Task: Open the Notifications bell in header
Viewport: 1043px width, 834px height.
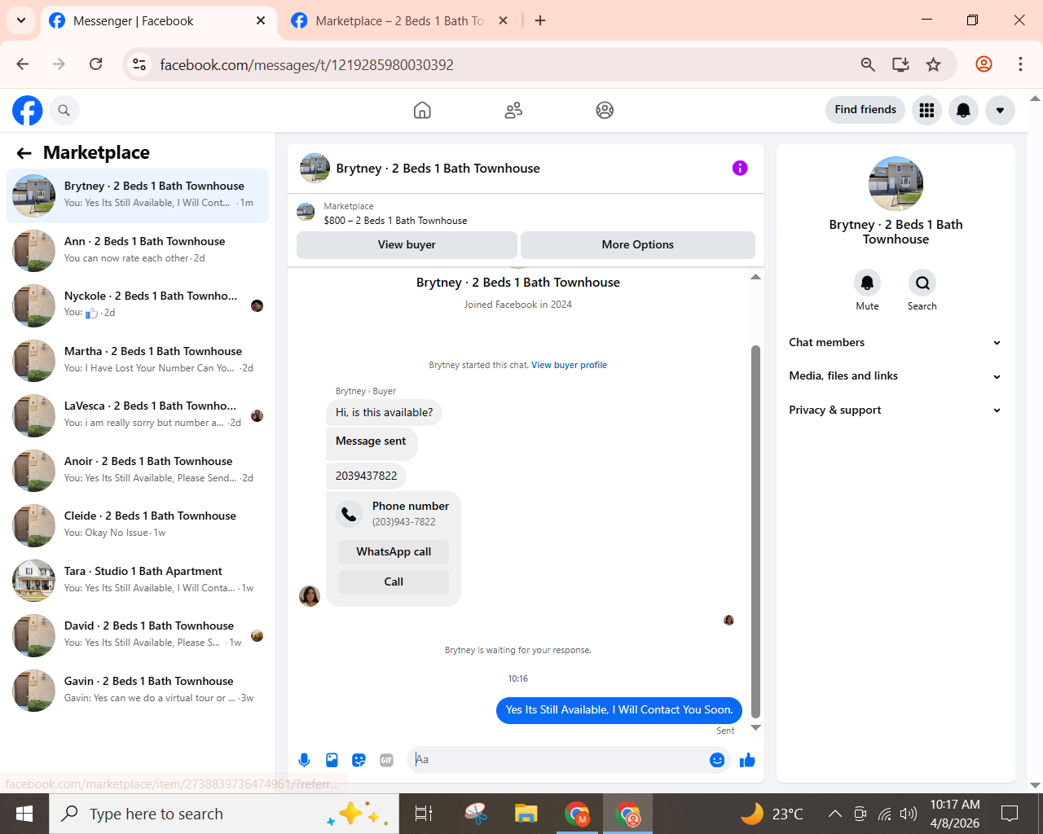Action: tap(963, 110)
